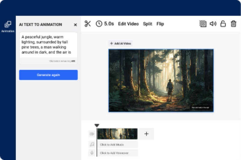Open Edit Video option
The height and width of the screenshot is (160, 241).
coord(129,24)
